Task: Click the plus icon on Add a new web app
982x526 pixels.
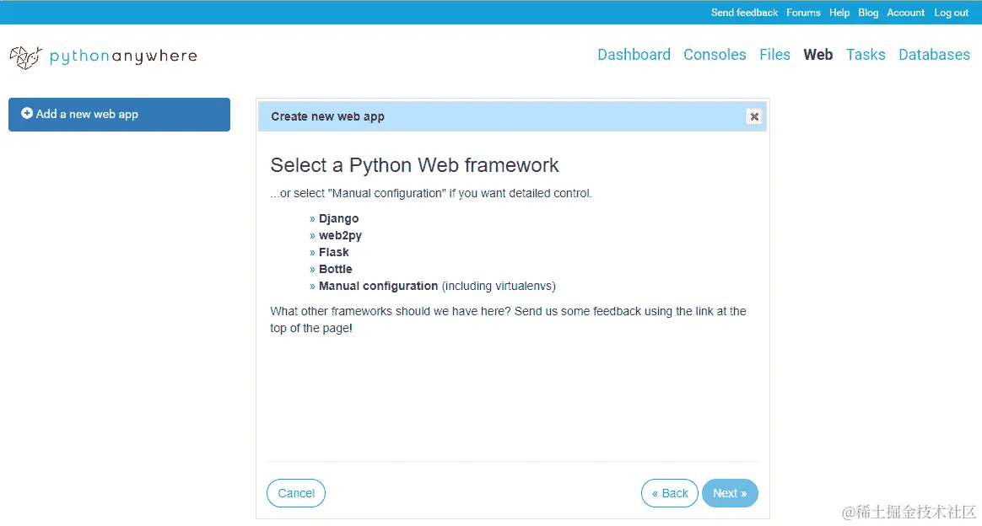Action: point(27,114)
